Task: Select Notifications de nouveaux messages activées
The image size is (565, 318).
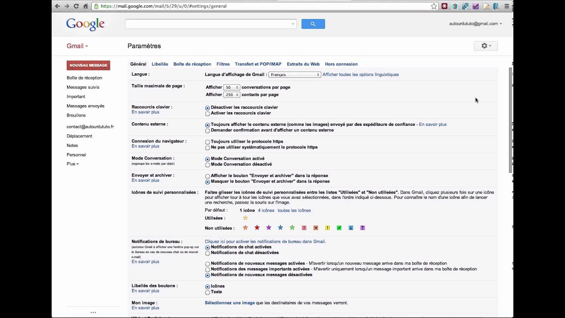Action: coord(207,264)
